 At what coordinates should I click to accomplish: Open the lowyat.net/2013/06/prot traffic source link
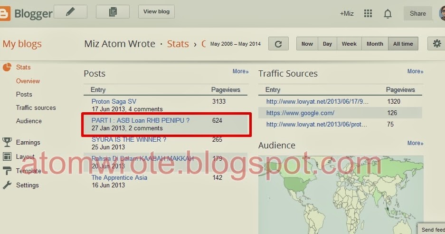click(x=316, y=124)
